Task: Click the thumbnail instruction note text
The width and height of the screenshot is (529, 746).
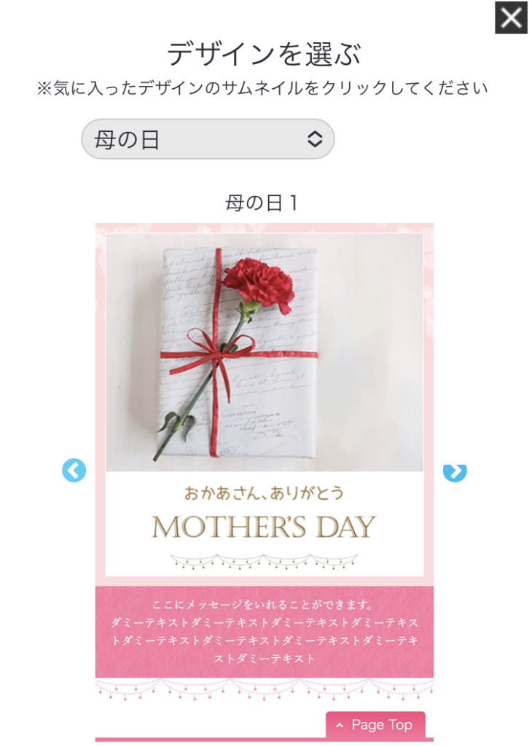Action: click(x=262, y=88)
